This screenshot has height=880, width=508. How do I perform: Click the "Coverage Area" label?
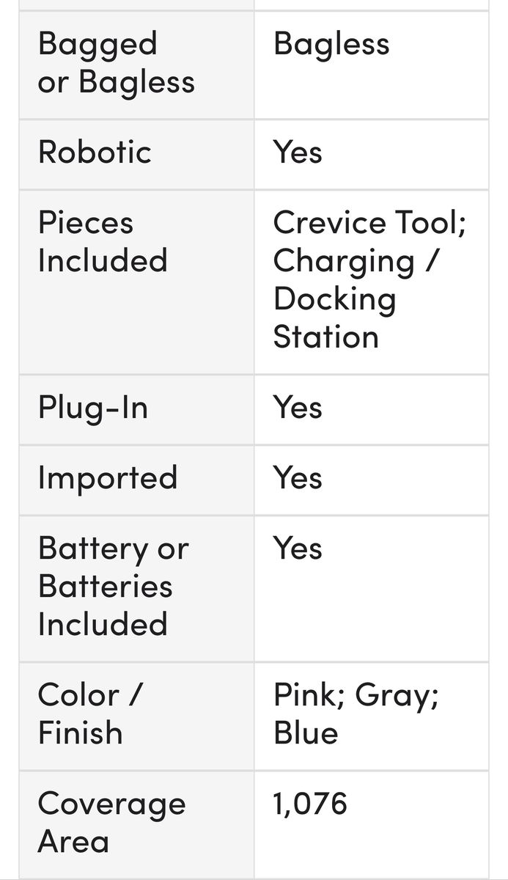(x=111, y=823)
